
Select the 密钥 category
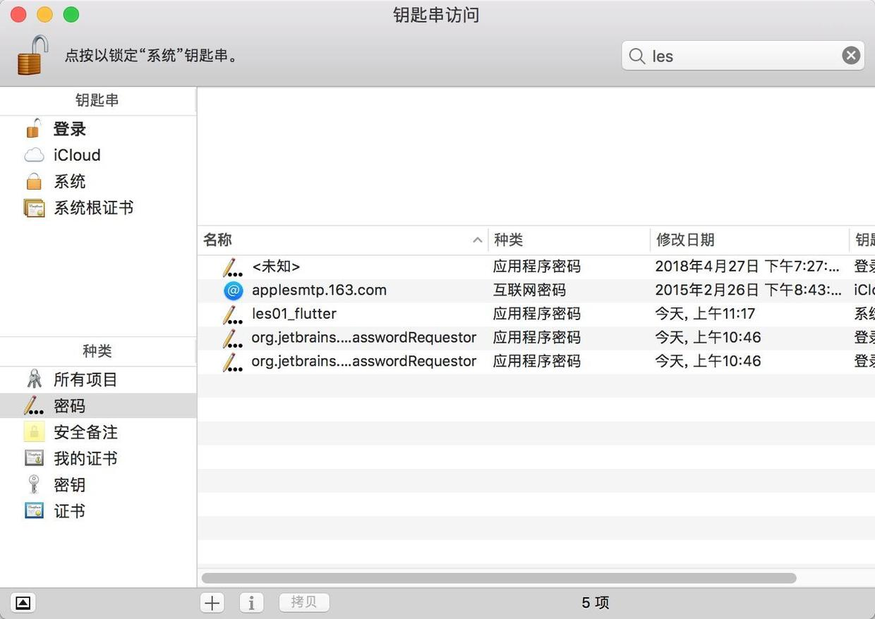point(68,484)
